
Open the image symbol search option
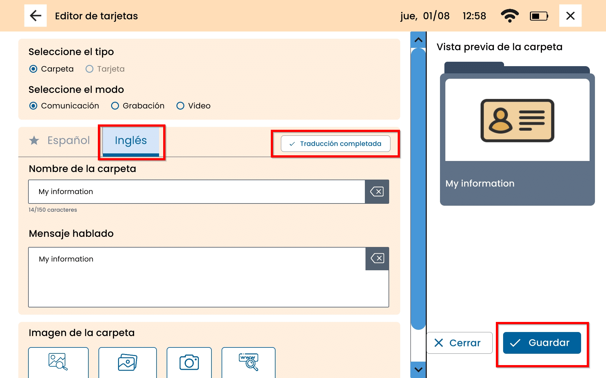(x=58, y=362)
